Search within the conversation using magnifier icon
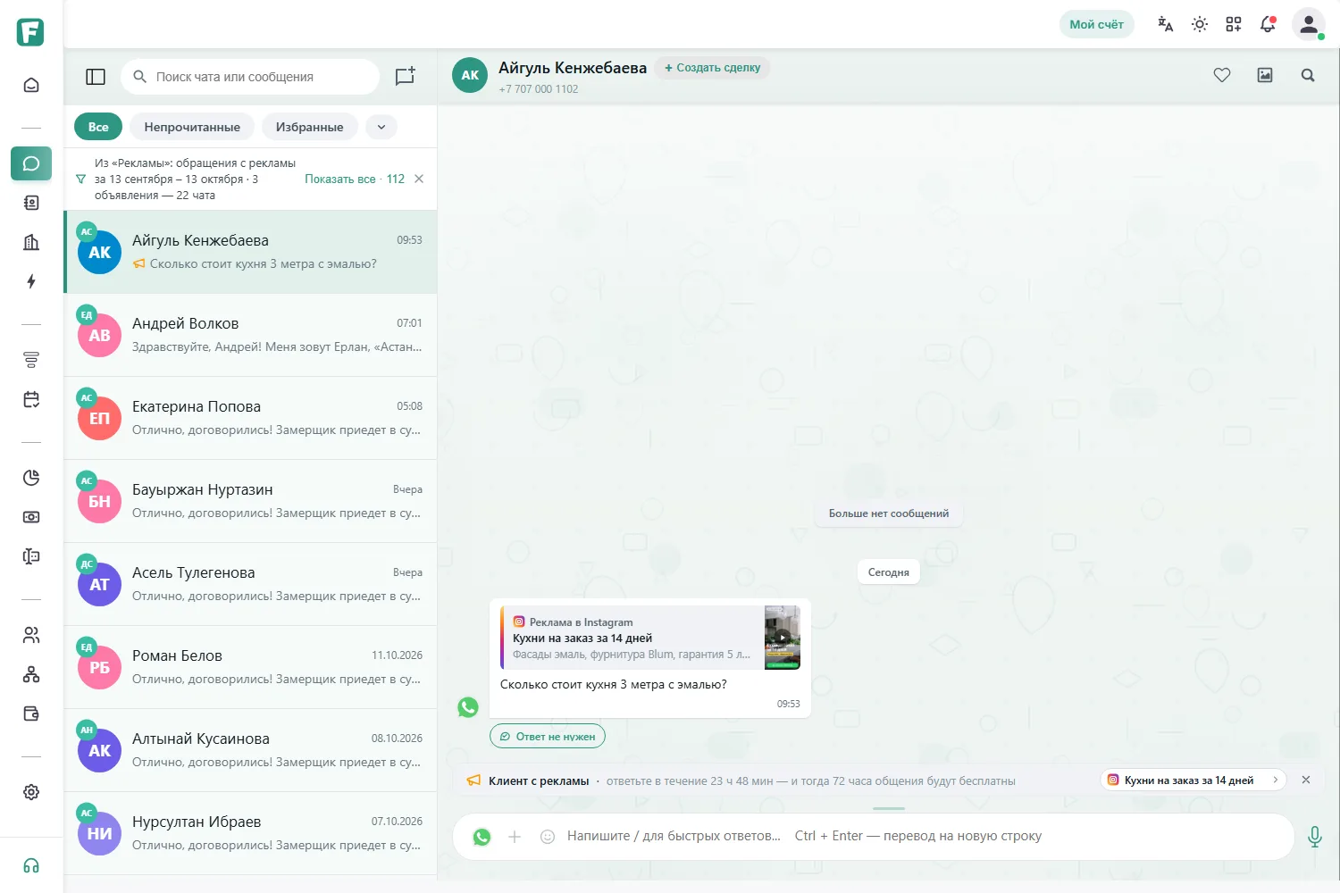Image resolution: width=1340 pixels, height=893 pixels. point(1308,75)
